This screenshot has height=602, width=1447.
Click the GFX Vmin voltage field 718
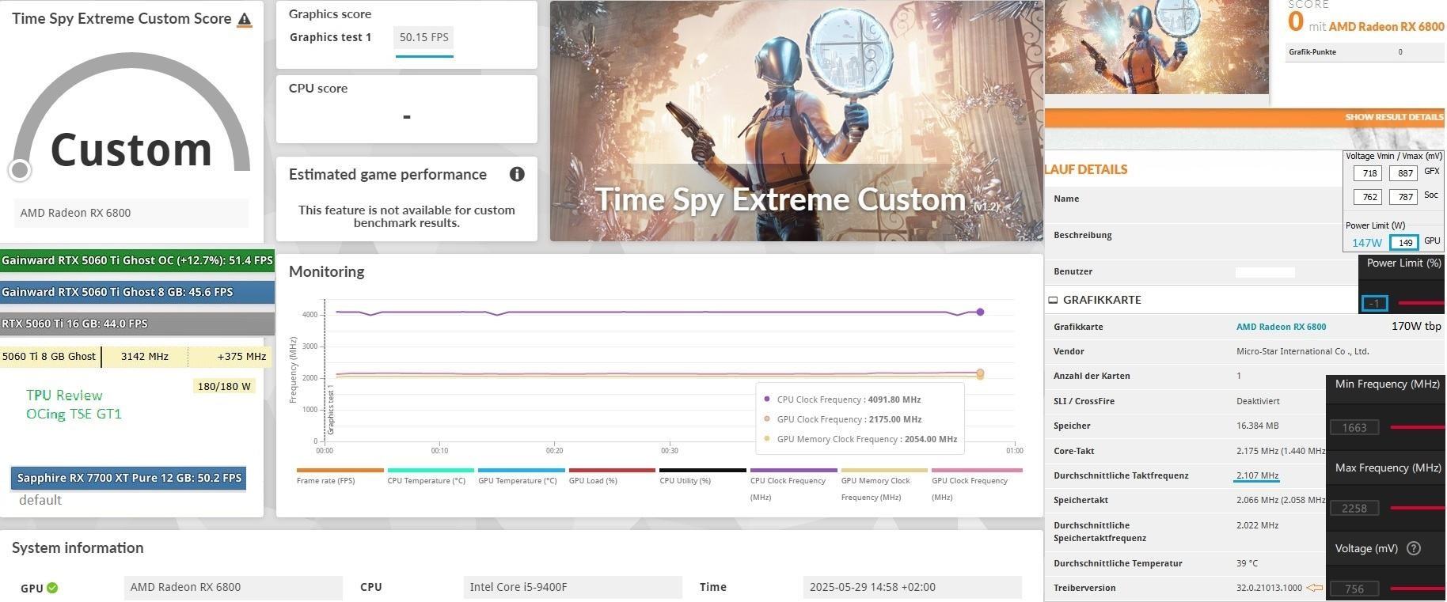coord(1367,173)
